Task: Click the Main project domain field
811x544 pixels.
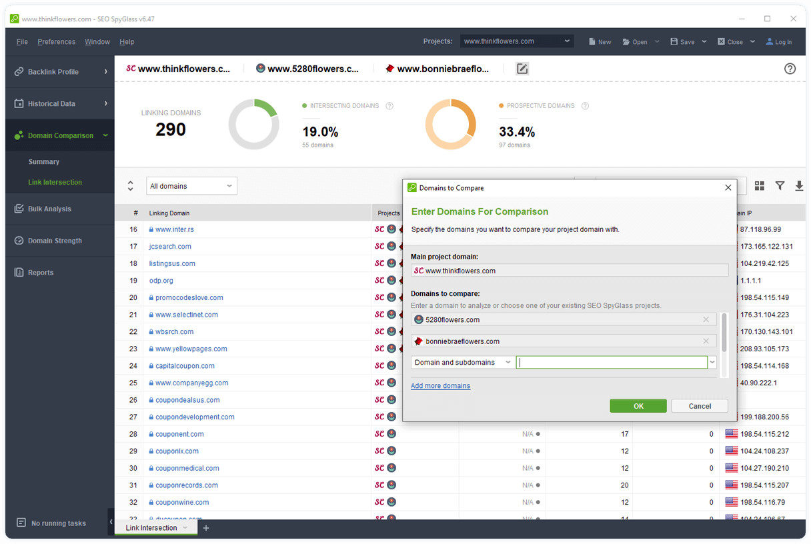Action: (x=570, y=271)
